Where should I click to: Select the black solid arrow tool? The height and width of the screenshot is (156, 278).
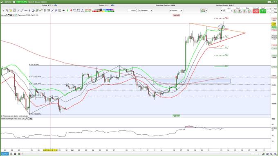pyautogui.click(x=63, y=11)
